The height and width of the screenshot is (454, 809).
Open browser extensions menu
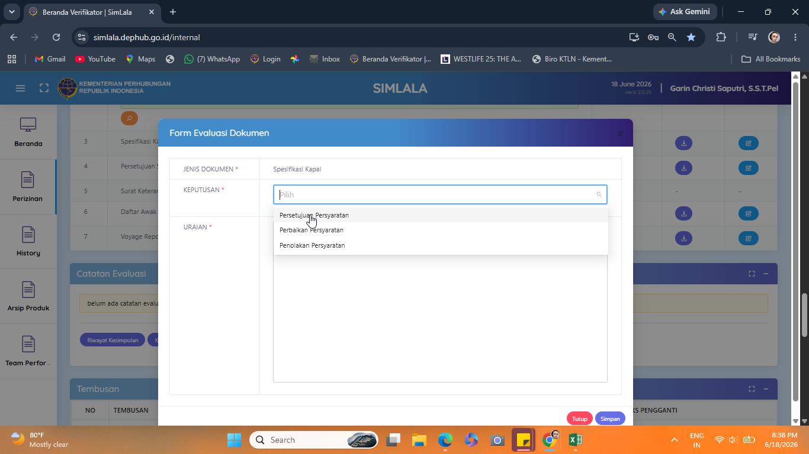721,37
